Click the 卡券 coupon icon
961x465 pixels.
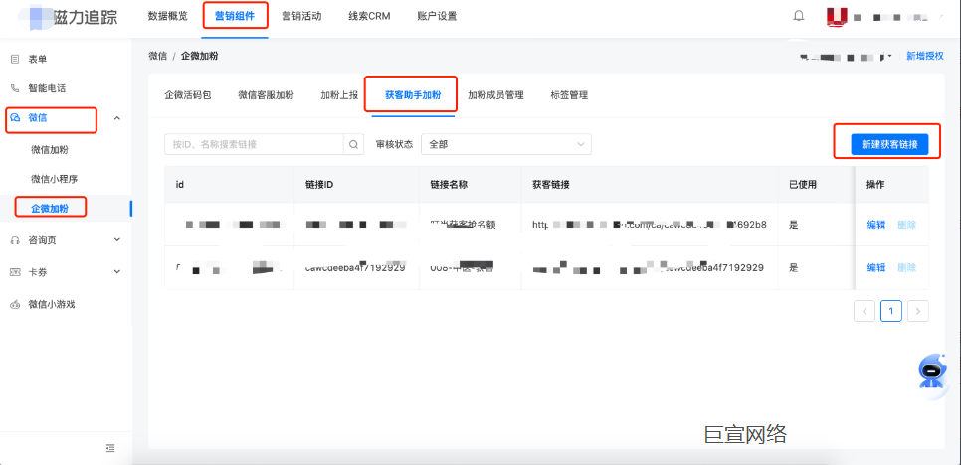pos(15,272)
